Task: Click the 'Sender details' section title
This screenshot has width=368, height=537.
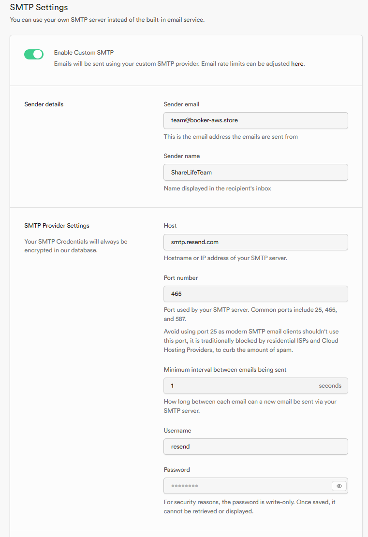Action: [44, 104]
